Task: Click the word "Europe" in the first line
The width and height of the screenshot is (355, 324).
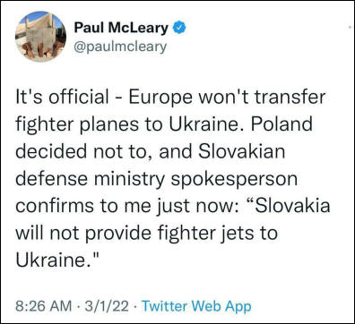Action: [x=160, y=98]
